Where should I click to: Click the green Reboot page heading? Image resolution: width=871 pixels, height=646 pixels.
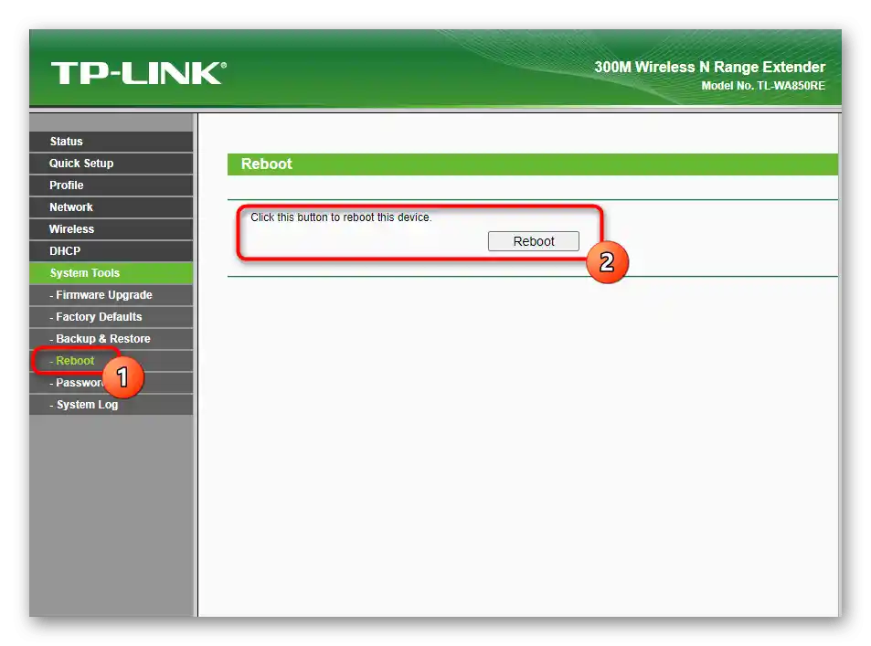click(x=532, y=164)
